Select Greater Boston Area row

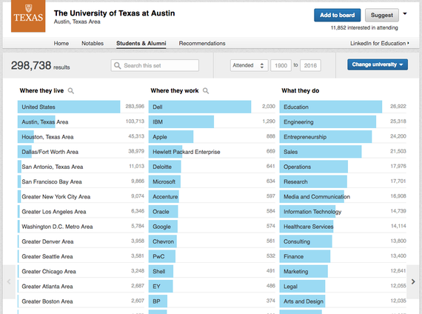(81, 301)
